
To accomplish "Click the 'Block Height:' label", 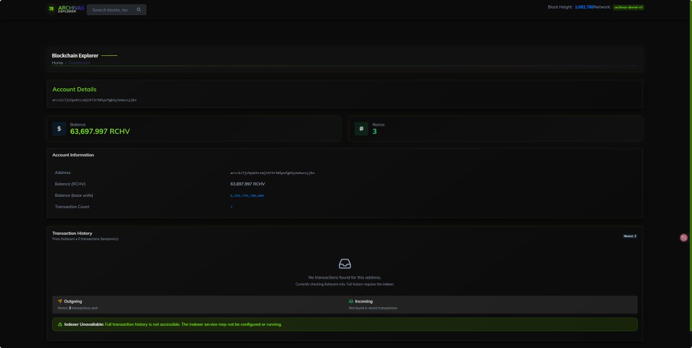I will click(x=560, y=7).
